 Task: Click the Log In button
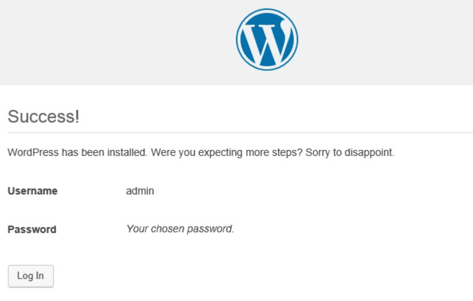31,276
